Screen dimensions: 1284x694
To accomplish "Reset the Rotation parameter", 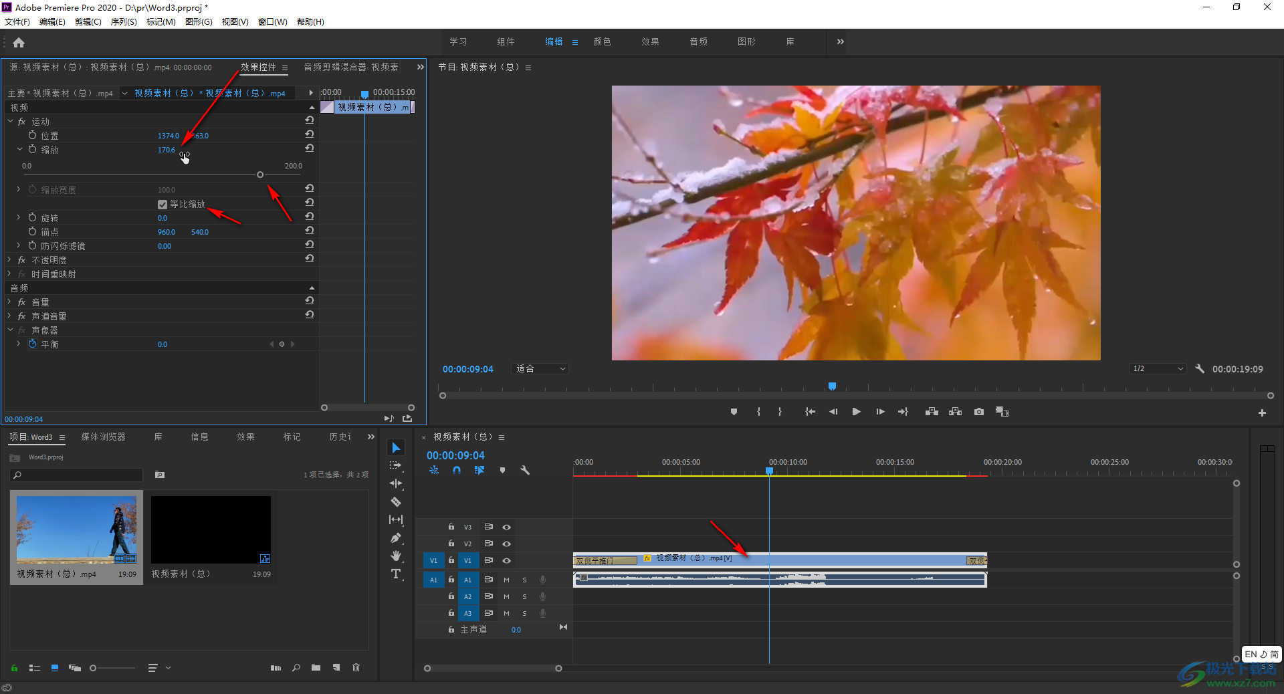I will coord(310,217).
